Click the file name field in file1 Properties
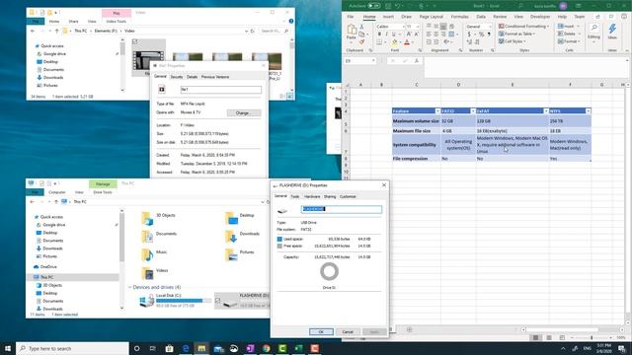This screenshot has height=355, width=632. [x=221, y=90]
